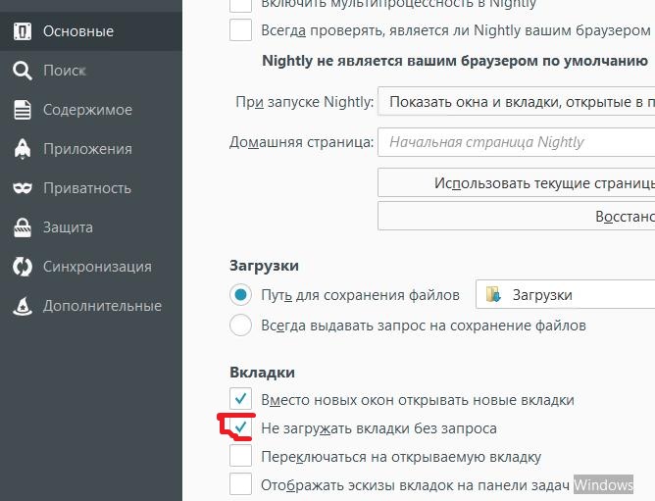The width and height of the screenshot is (655, 501).
Task: Click the 'Домашняя страница:' label
Action: pyautogui.click(x=302, y=142)
